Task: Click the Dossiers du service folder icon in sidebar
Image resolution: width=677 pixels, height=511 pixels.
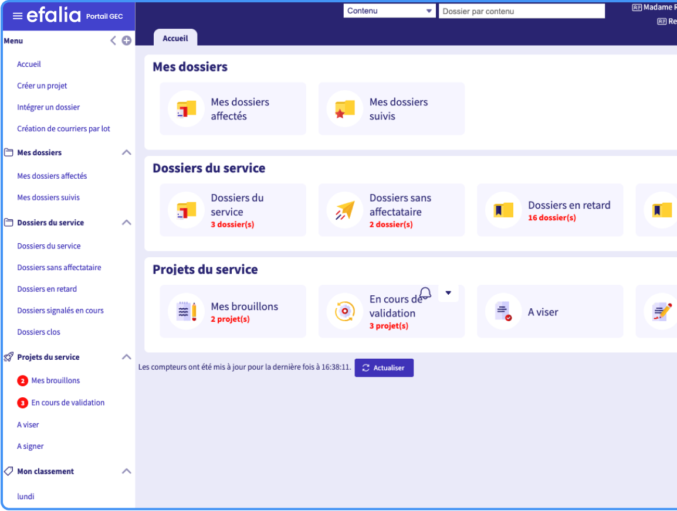Action: click(9, 223)
